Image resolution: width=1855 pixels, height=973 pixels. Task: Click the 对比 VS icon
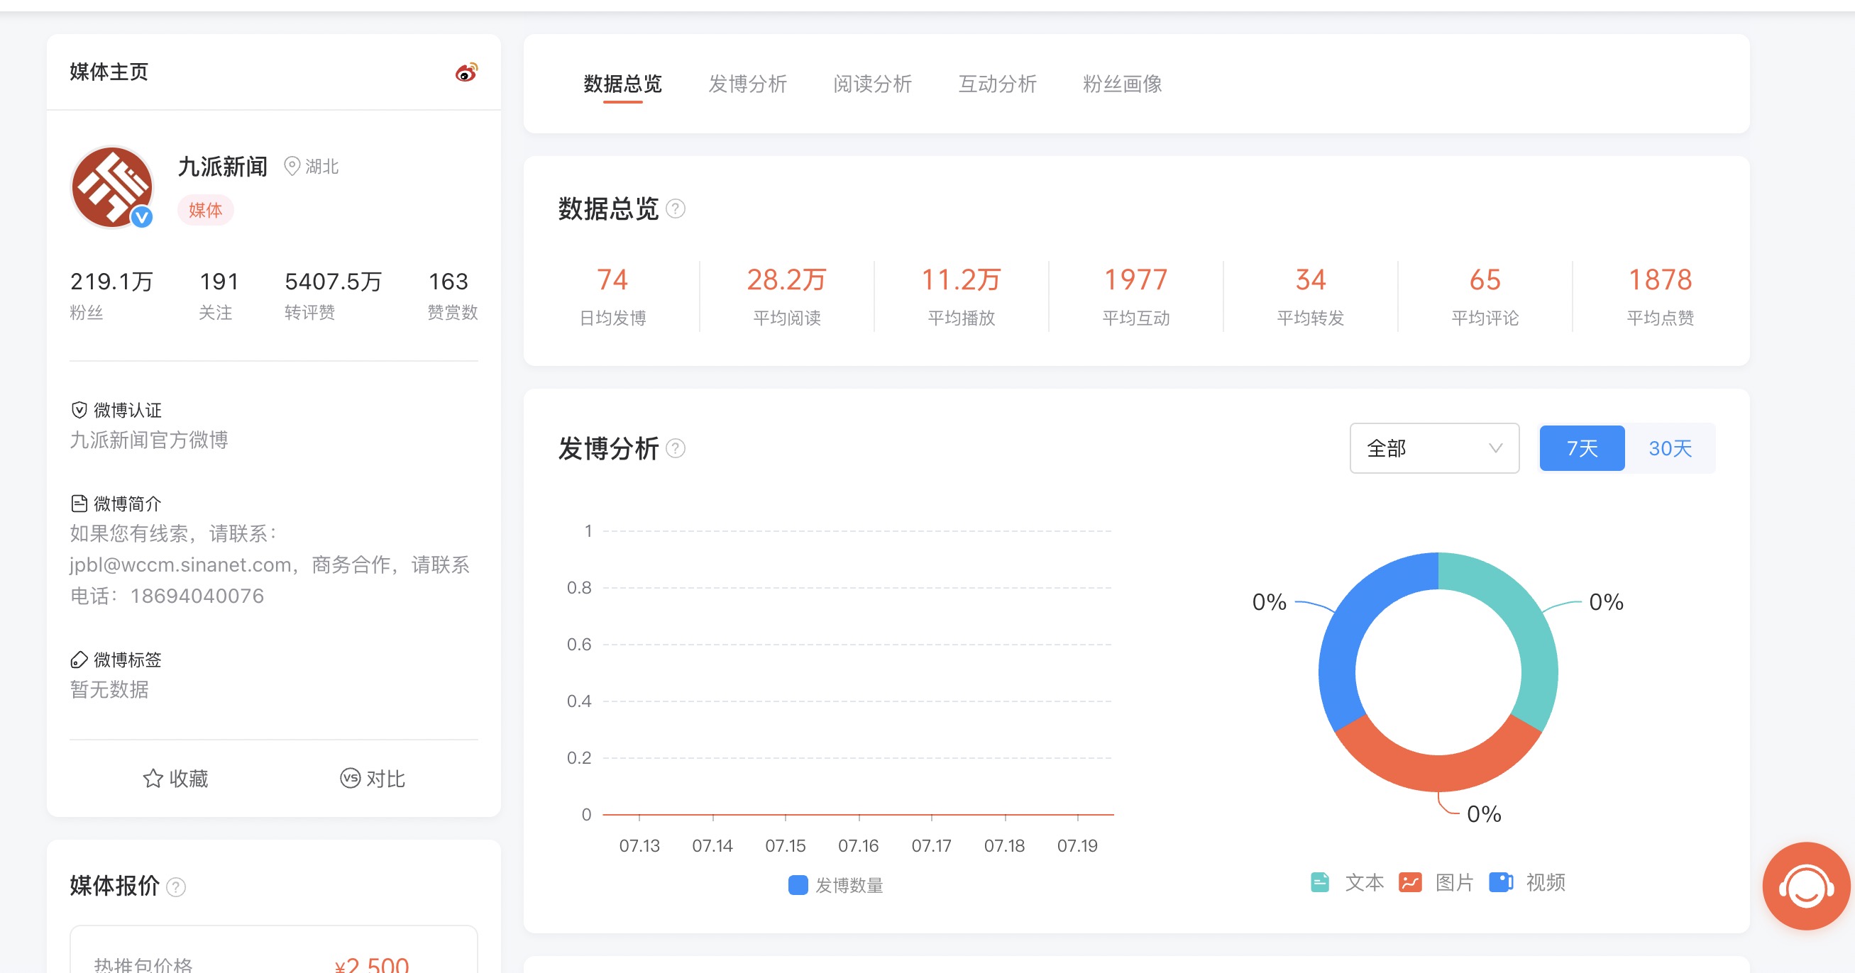(350, 778)
